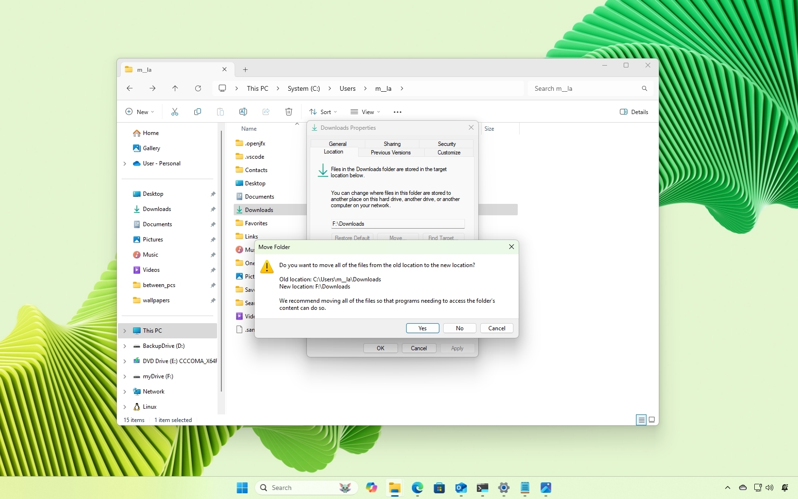Click the Restore Default button
Screen dimensions: 798x499
(352, 238)
